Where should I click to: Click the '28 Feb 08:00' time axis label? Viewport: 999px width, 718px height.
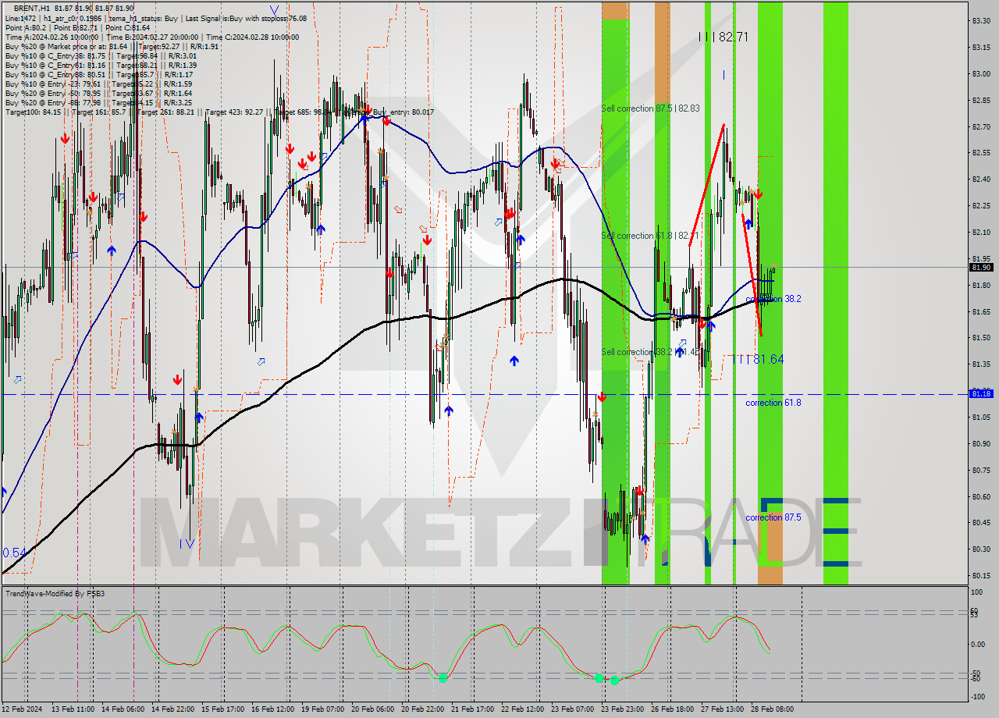coord(772,709)
